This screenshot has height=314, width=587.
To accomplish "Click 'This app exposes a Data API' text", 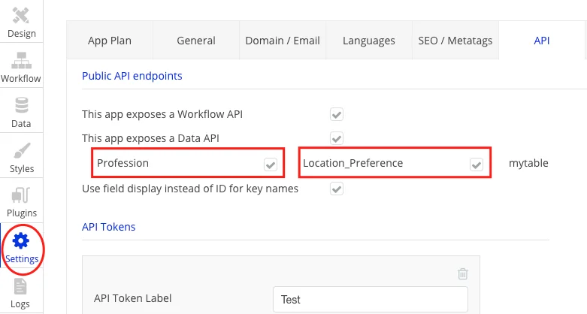I will click(150, 138).
